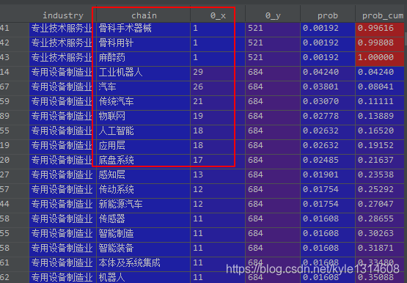Click the row index ending in 67
Image resolution: width=407 pixels, height=283 pixels.
[x=14, y=87]
